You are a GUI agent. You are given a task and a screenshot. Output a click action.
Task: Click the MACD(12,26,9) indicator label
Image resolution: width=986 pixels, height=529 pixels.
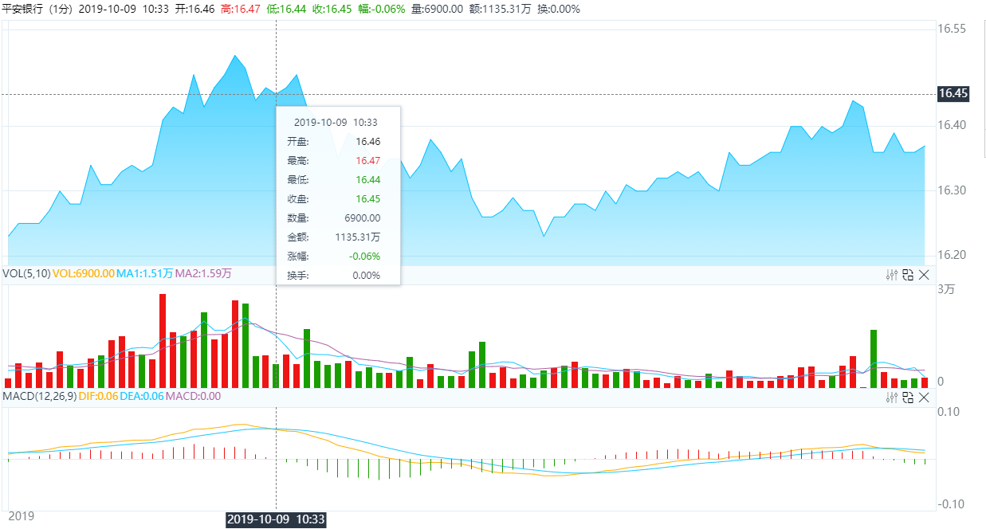coord(38,396)
